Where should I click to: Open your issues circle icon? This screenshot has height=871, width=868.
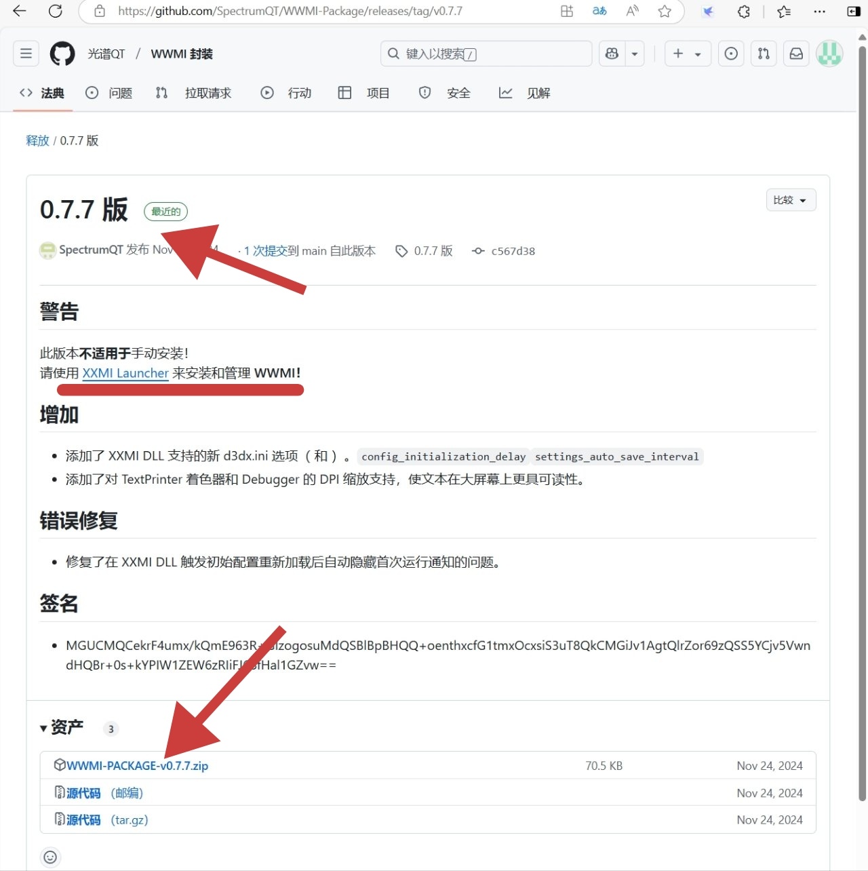[x=731, y=54]
